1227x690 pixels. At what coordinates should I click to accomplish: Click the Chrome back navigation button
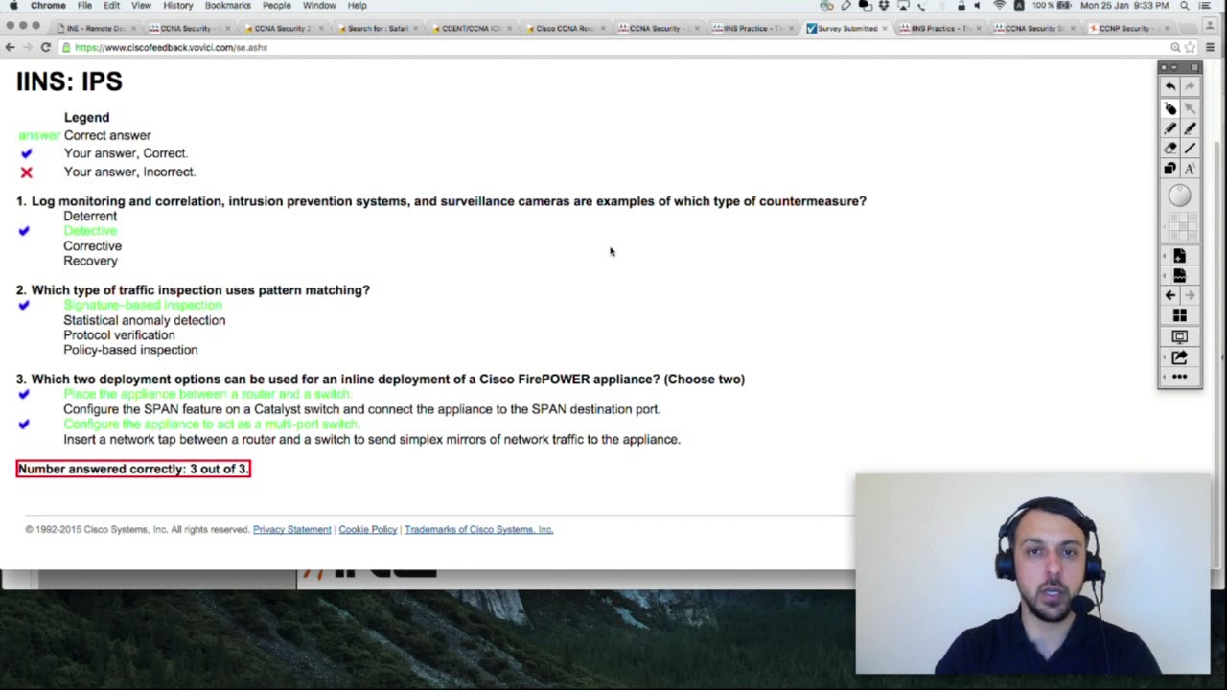point(10,47)
